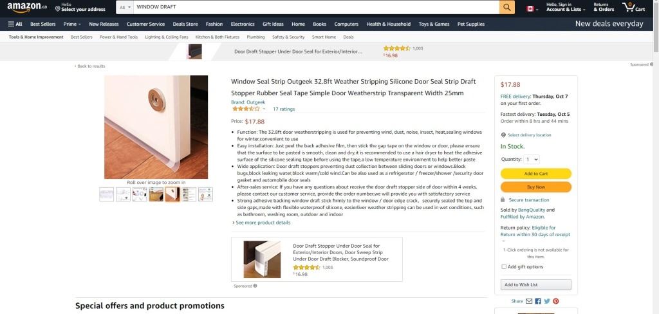Go to Power & Hand Tools category
Screen dimensions: 659x314
point(118,37)
